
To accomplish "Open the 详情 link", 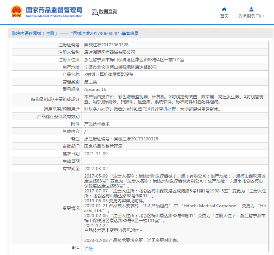I will tap(88, 248).
